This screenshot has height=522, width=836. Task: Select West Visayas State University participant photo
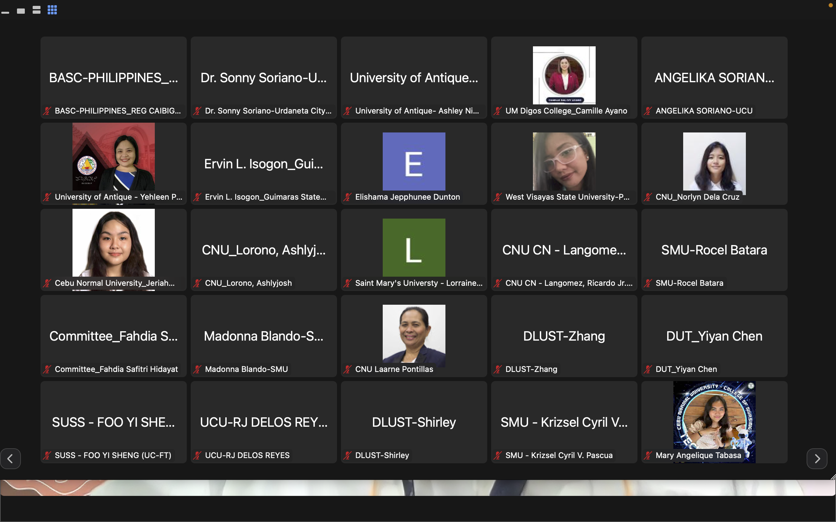(564, 161)
